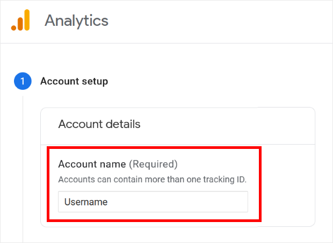Click empty header area right of Analytics

click(226, 22)
